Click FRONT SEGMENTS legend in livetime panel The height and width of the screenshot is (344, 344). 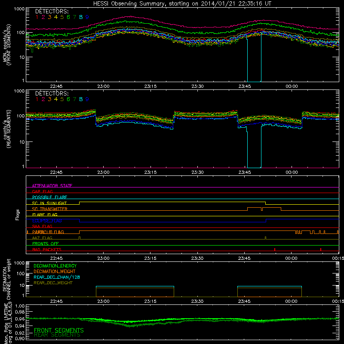click(x=59, y=330)
